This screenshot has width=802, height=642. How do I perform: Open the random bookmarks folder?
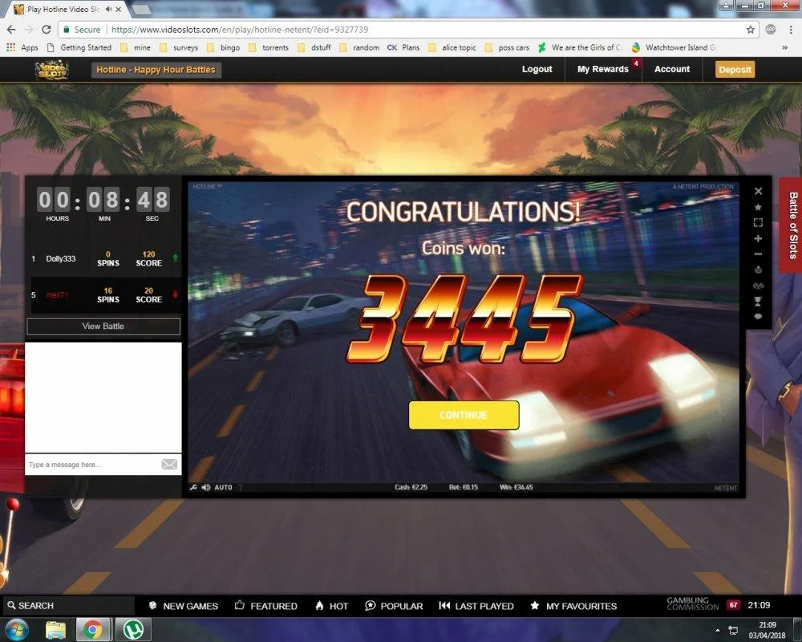(360, 47)
